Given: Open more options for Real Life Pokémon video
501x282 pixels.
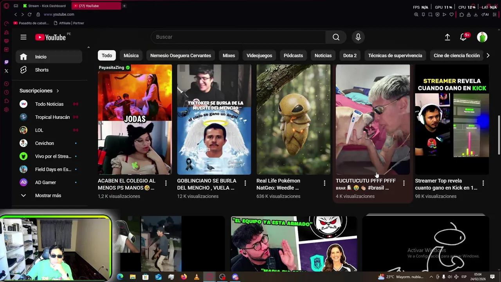Looking at the screenshot, I should (x=324, y=183).
